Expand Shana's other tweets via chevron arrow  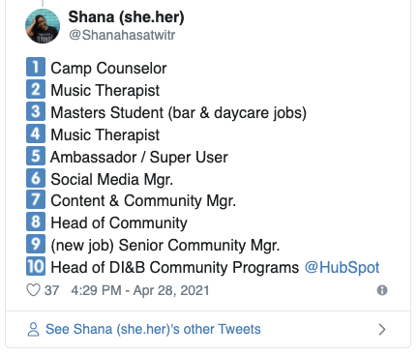coord(382,330)
